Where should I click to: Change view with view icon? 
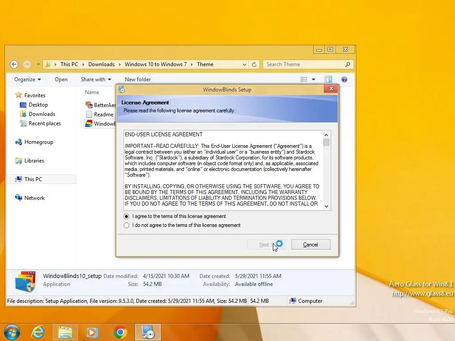point(303,79)
